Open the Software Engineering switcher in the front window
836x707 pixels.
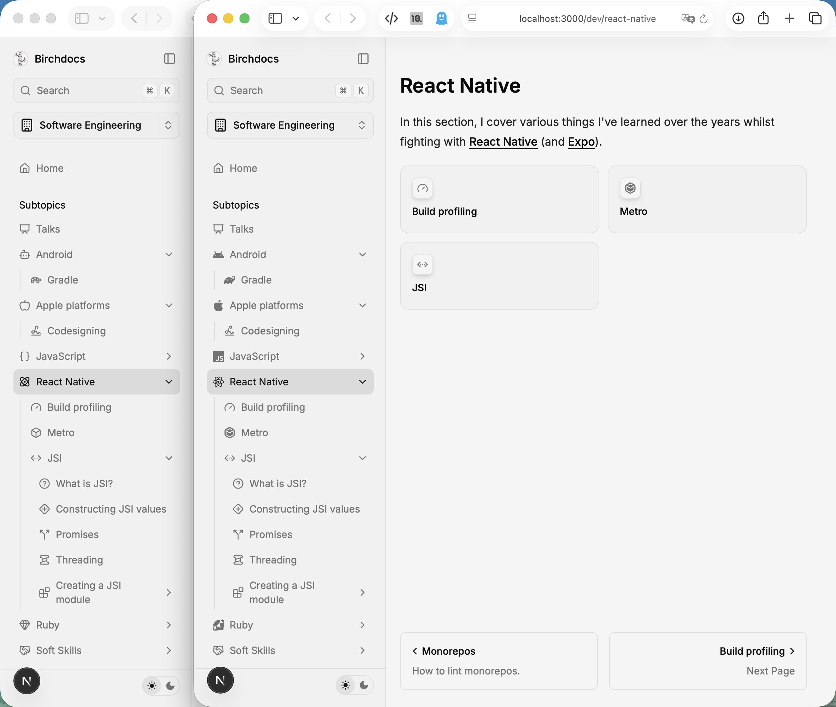[x=290, y=125]
